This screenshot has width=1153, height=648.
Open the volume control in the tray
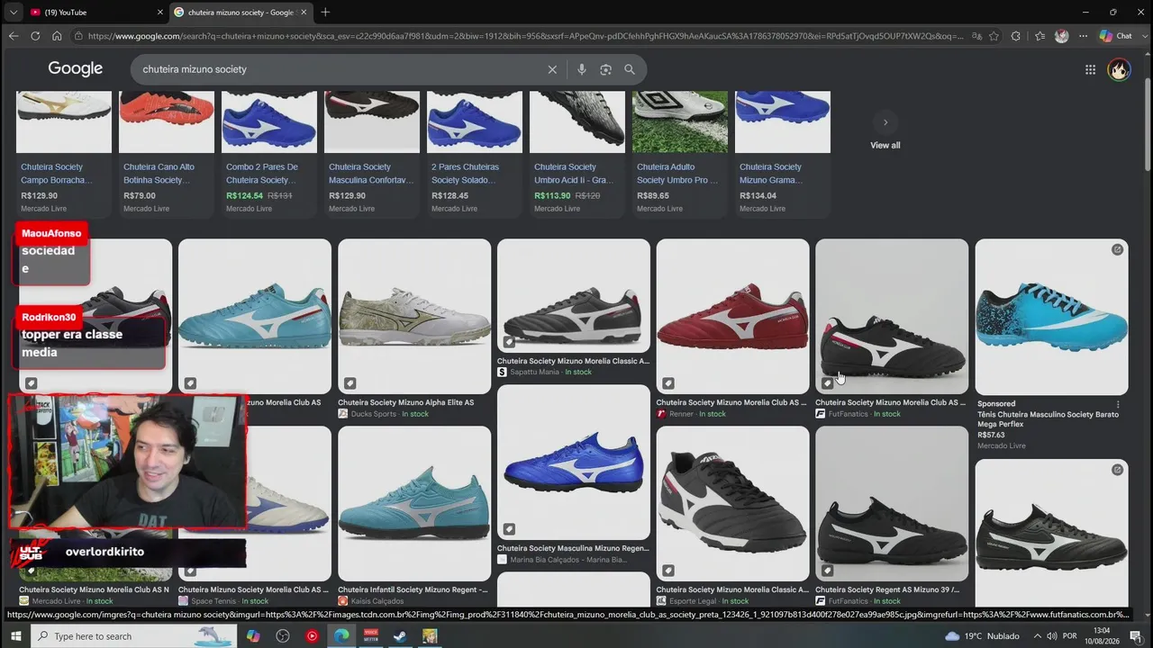click(x=1052, y=636)
